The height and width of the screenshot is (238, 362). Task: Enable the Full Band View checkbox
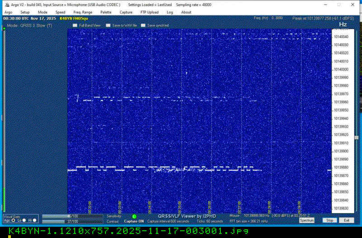point(76,26)
